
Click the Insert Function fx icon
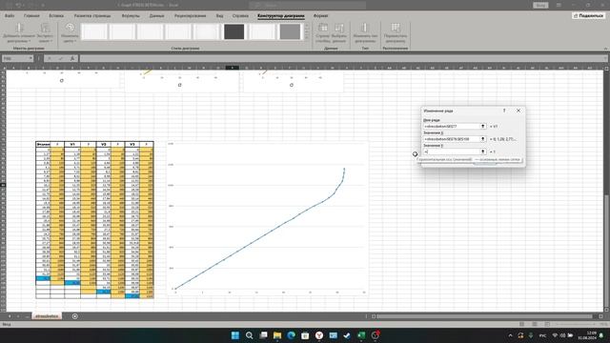(x=72, y=58)
